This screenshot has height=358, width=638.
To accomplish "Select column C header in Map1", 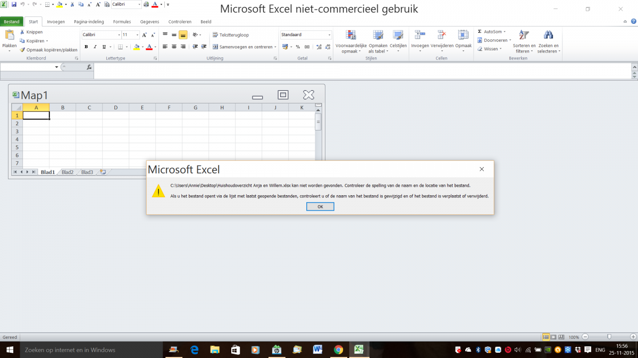I will click(89, 108).
